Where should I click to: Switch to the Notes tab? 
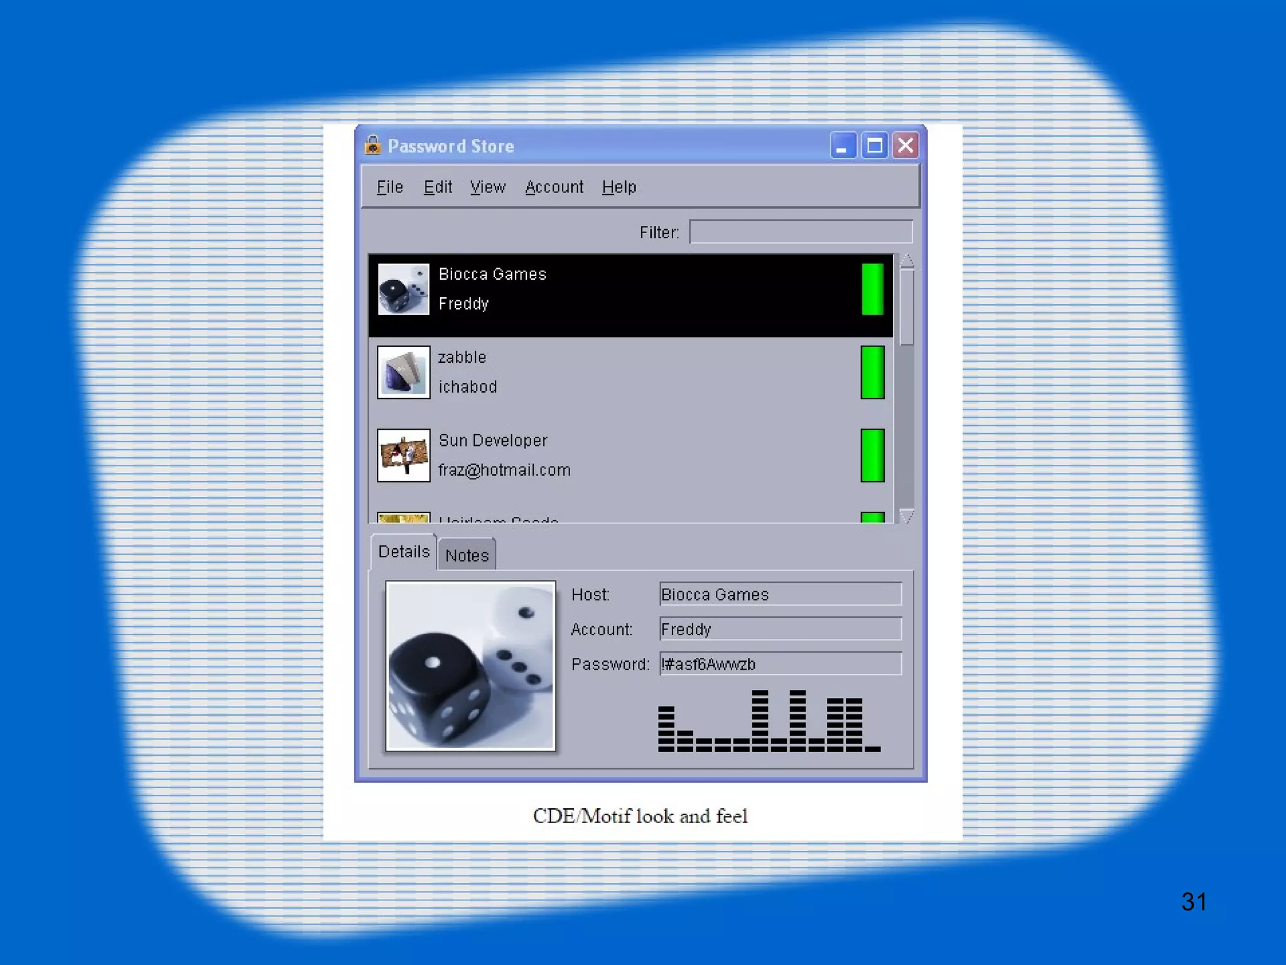point(467,555)
